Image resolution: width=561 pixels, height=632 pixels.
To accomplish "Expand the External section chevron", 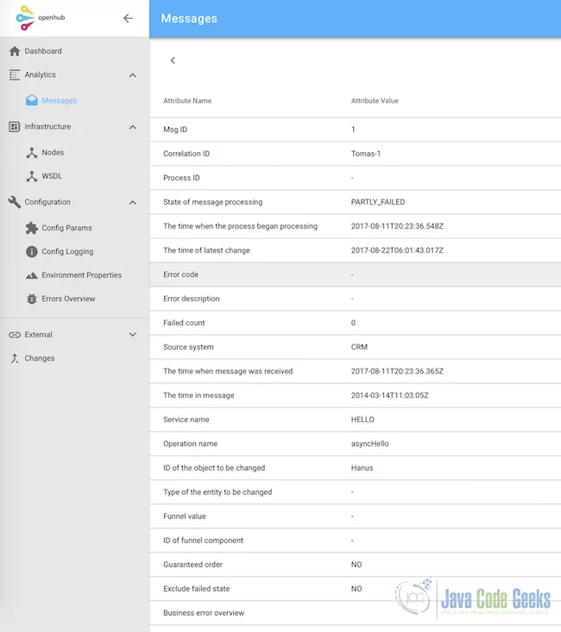I will 133,334.
